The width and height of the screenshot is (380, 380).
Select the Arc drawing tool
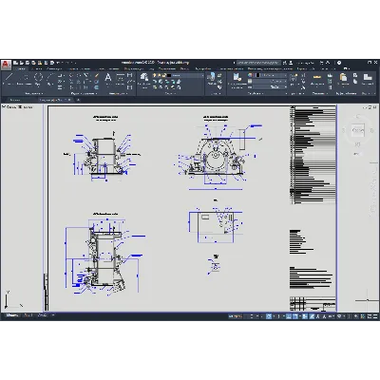click(x=50, y=78)
